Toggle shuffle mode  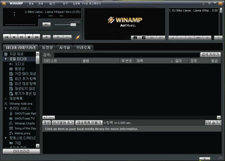(x=58, y=37)
